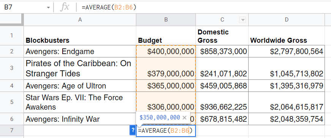331x138 pixels.
Task: Click the select-all corner box
Action: coord(12,20)
